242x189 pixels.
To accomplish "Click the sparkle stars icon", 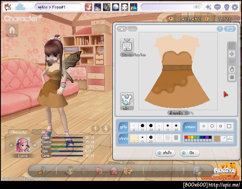I will [x=209, y=7].
